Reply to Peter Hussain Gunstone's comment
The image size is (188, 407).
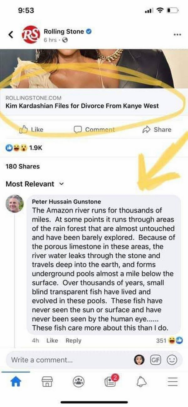[x=73, y=341]
